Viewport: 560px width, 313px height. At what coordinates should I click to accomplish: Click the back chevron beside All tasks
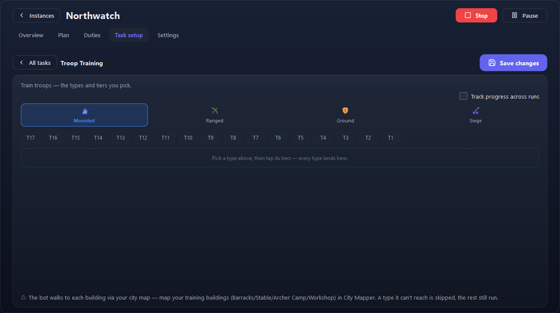click(21, 63)
